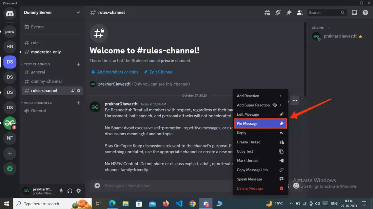Open the moderator-only channel
This screenshot has width=373, height=209.
[x=52, y=52]
